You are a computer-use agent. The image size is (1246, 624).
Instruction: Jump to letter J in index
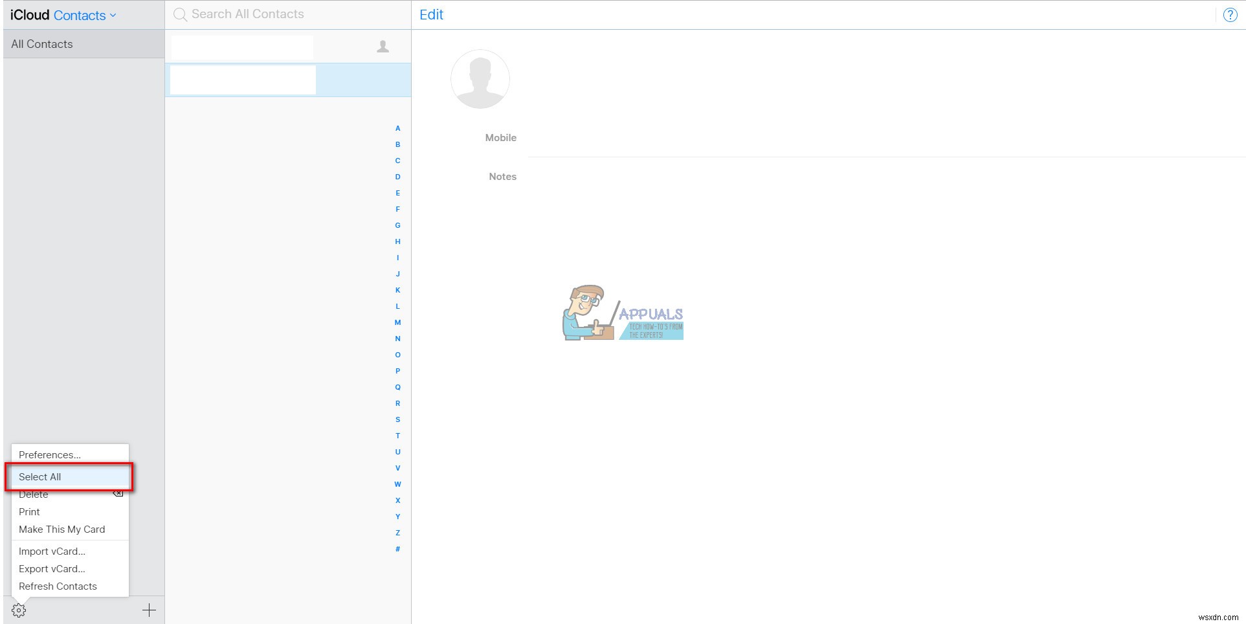coord(397,274)
